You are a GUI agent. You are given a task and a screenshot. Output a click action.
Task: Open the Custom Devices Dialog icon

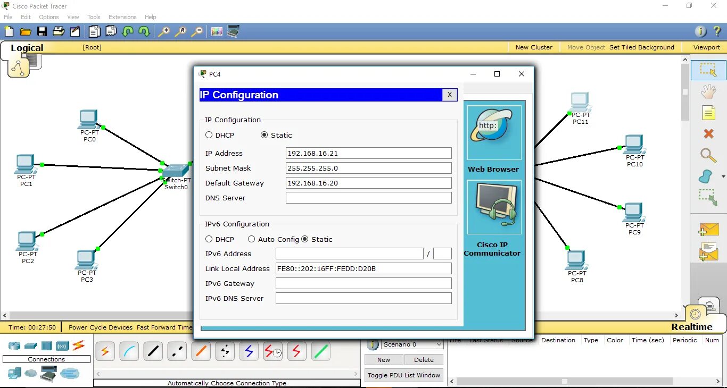pos(233,32)
